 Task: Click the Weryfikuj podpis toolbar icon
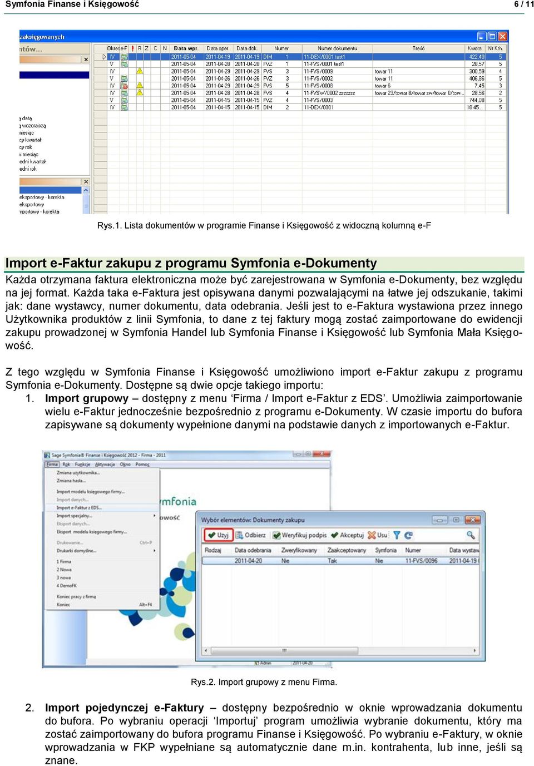[276, 535]
